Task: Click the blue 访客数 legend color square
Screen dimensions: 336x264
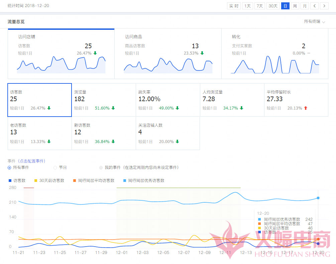Action: [x=10, y=181]
